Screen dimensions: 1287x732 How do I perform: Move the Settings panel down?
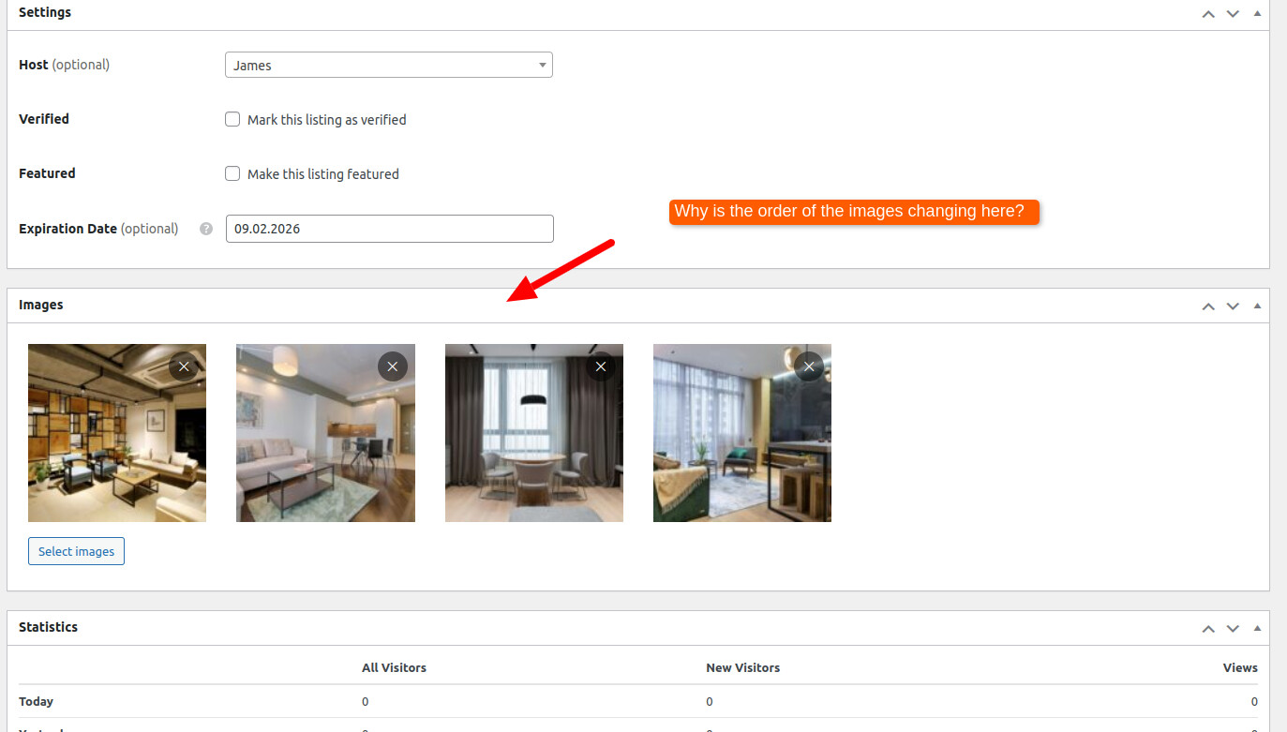click(x=1233, y=13)
